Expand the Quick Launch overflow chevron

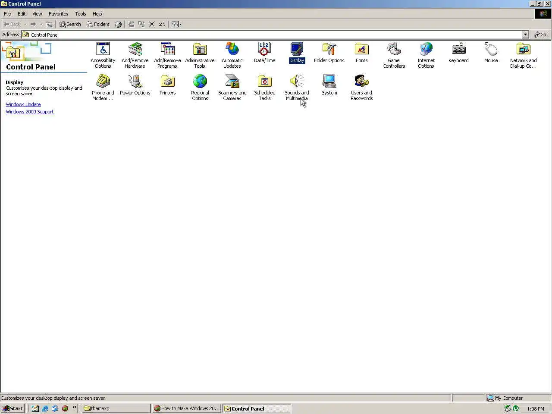[x=75, y=407]
